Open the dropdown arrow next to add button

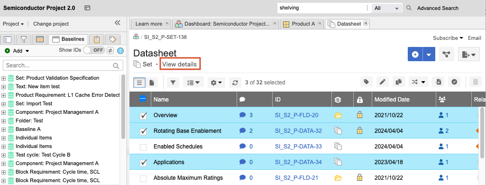point(429,54)
